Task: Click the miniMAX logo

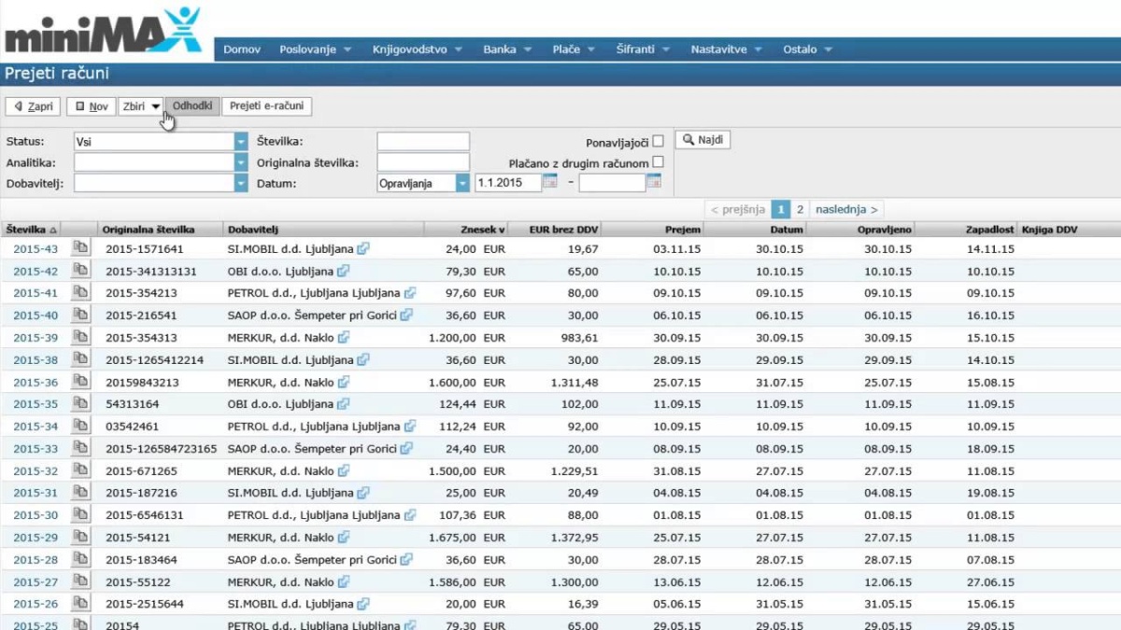Action: click(103, 30)
